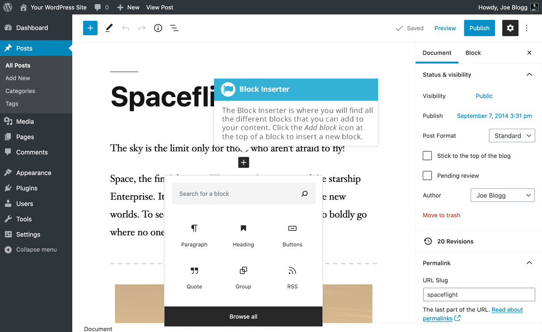The width and height of the screenshot is (542, 332).
Task: Insert an RSS block
Action: point(292,277)
